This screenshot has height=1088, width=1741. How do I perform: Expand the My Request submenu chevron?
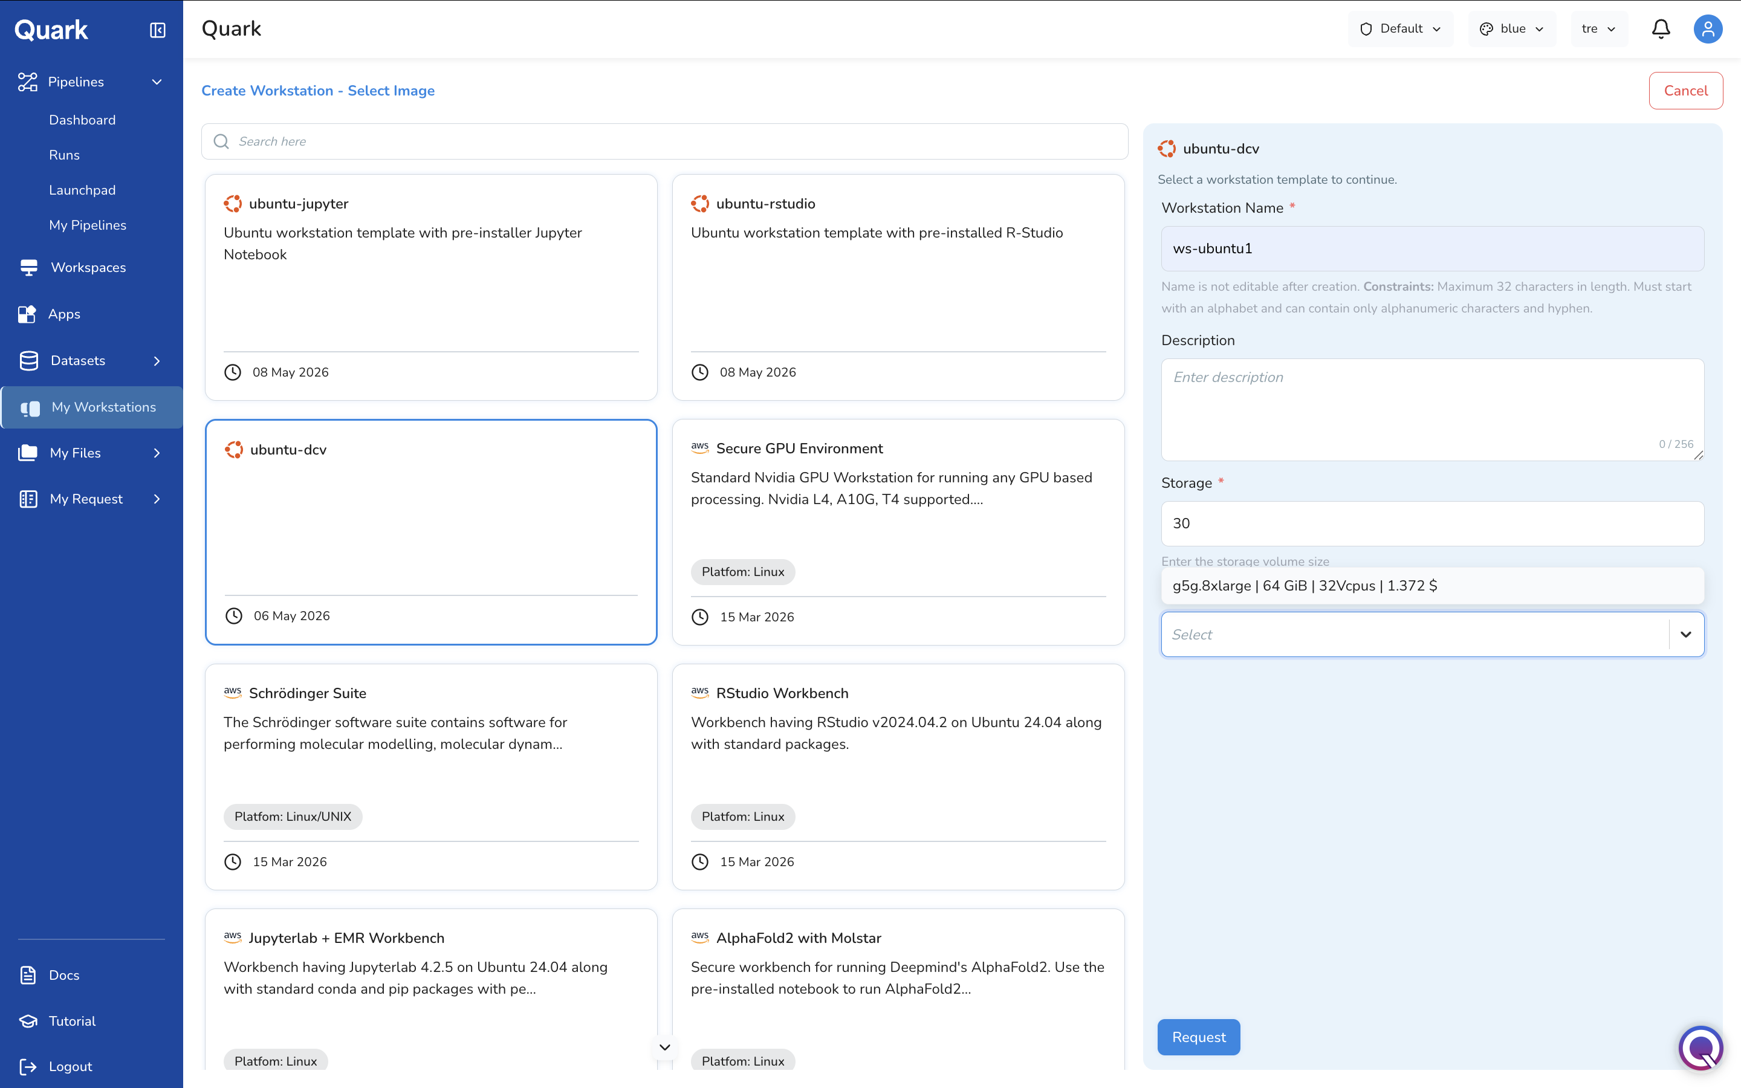point(157,499)
